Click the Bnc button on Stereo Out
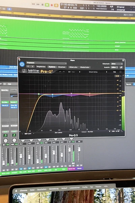 (73, 163)
